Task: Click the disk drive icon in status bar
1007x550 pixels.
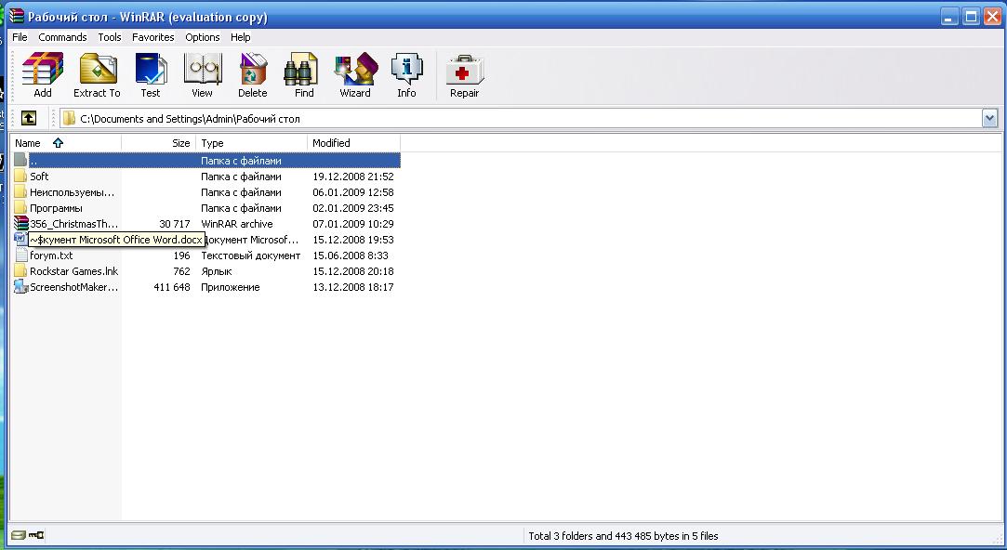Action: pyautogui.click(x=18, y=534)
